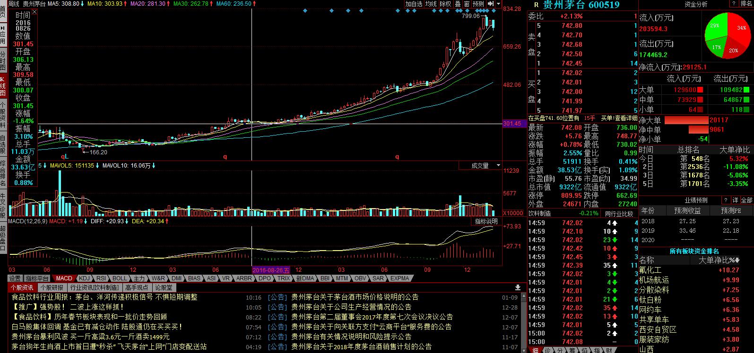
Task: Open chart toolbar dropdown arrow
Action: (499, 4)
